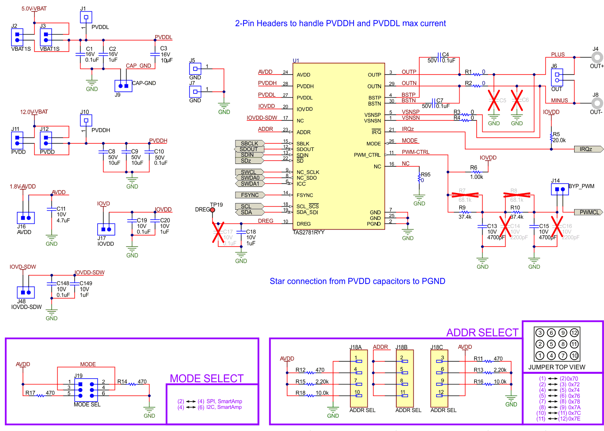This screenshot has height=431, width=604.
Task: Select resistor R14 470 in MODE SELECT
Action: [x=132, y=384]
